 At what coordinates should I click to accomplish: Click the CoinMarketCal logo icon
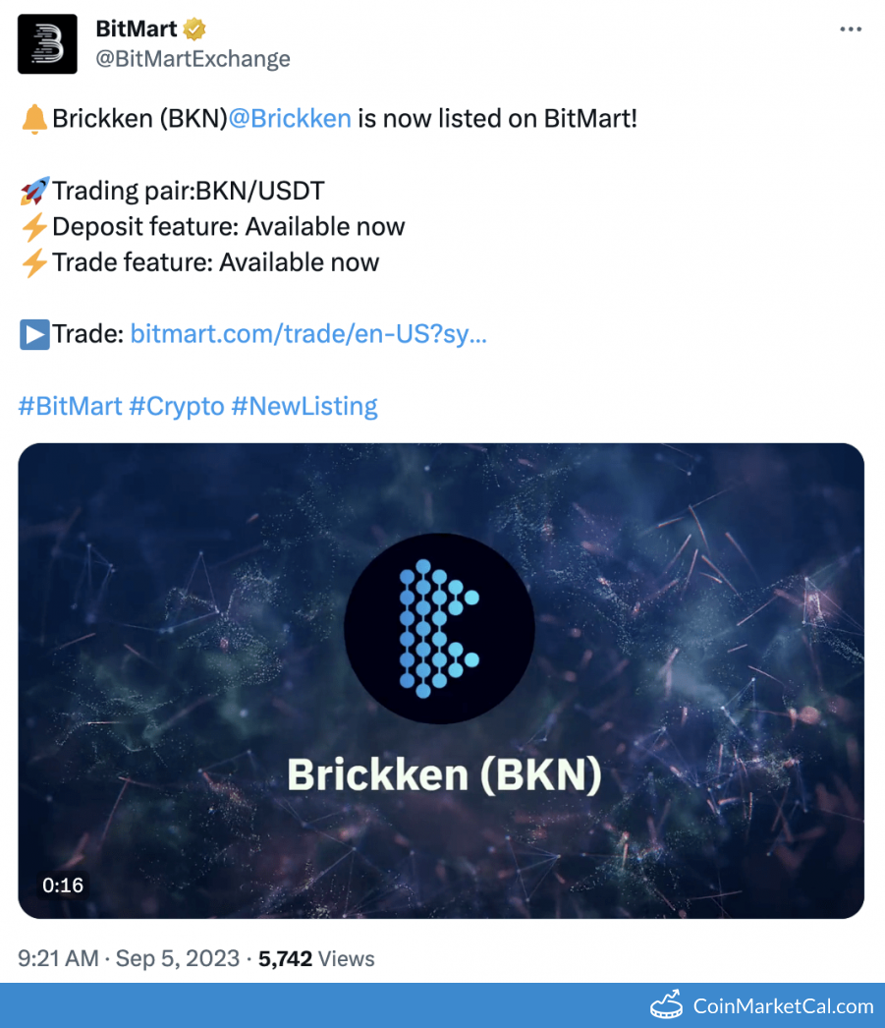coord(668,1005)
